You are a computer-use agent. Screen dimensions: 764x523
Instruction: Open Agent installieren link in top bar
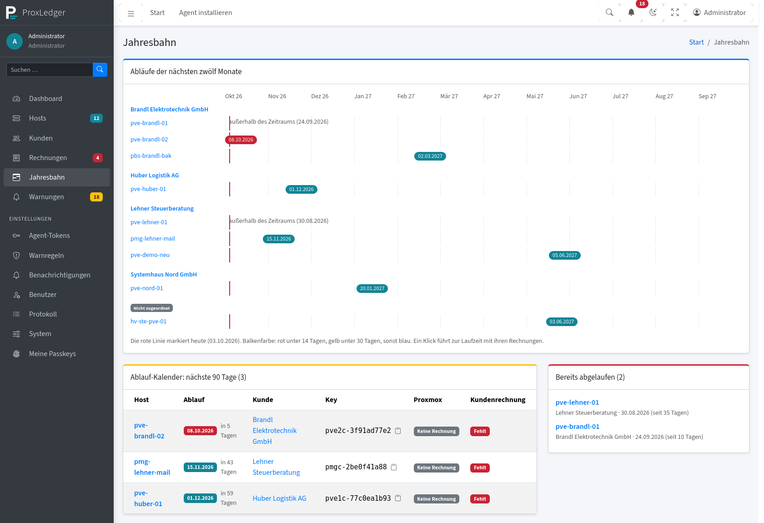pyautogui.click(x=206, y=13)
